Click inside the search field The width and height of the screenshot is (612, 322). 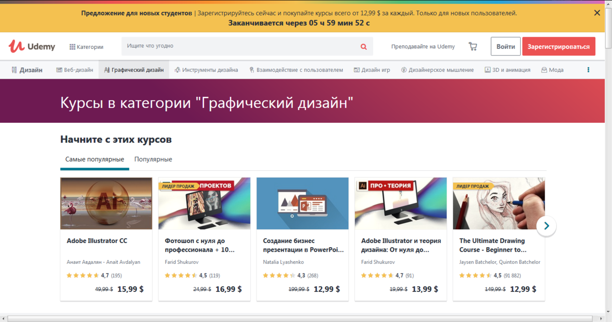tap(229, 46)
